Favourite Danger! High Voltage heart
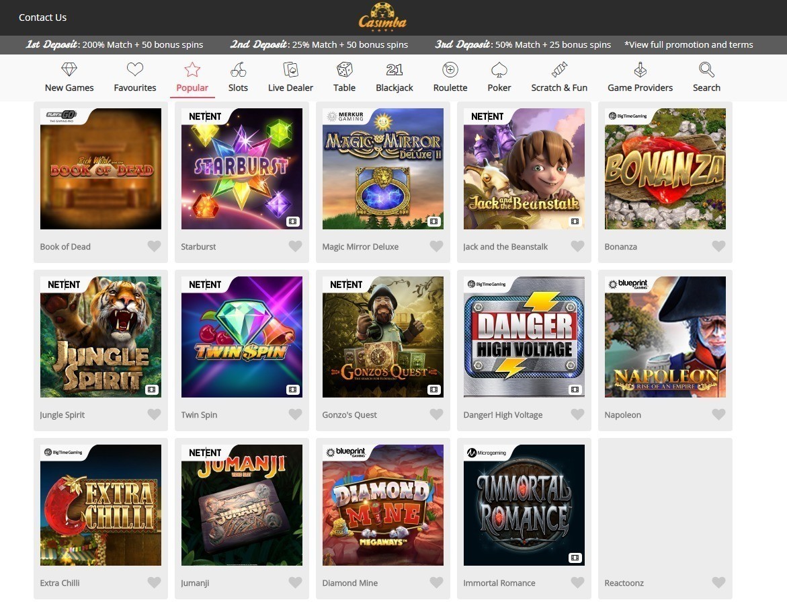 click(577, 414)
